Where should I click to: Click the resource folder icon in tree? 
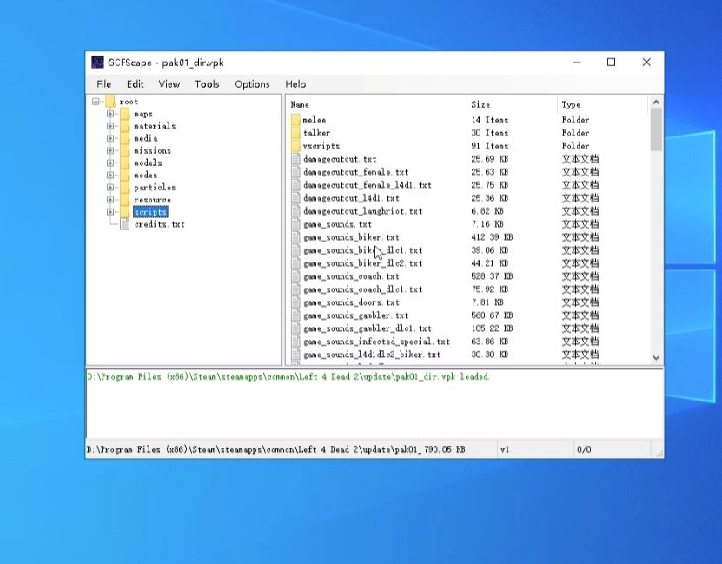coord(125,199)
